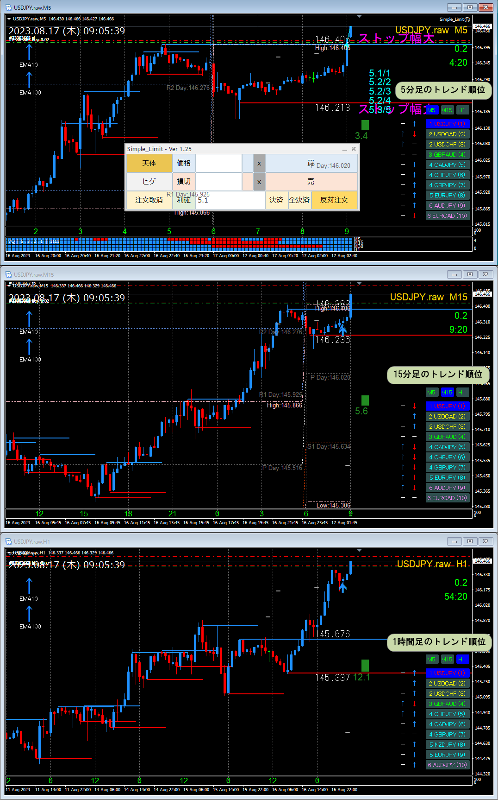Click the chart shift triangle on M5 chart
Image resolution: width=498 pixels, height=800 pixels.
359,17
